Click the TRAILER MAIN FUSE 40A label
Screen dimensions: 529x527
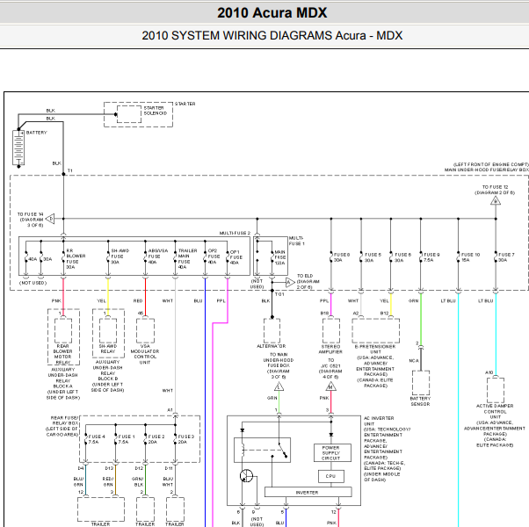pyautogui.click(x=187, y=258)
